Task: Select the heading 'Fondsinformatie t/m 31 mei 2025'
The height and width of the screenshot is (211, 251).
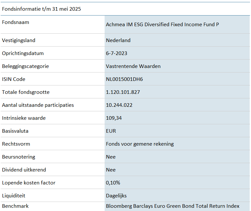Action: pyautogui.click(x=41, y=9)
